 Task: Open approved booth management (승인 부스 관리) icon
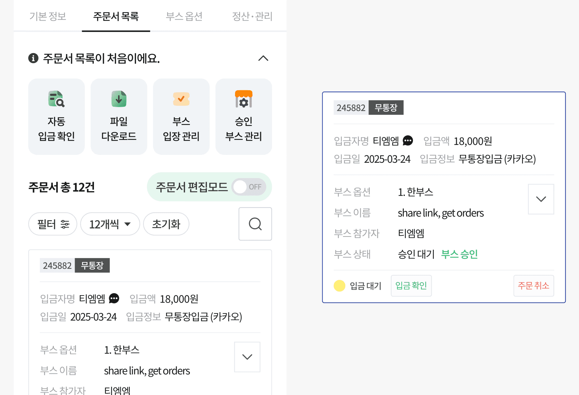pos(244,99)
